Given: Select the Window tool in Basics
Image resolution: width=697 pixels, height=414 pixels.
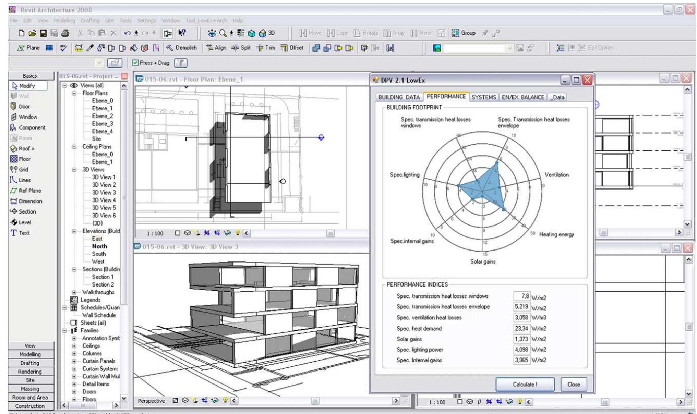Looking at the screenshot, I should click(24, 117).
